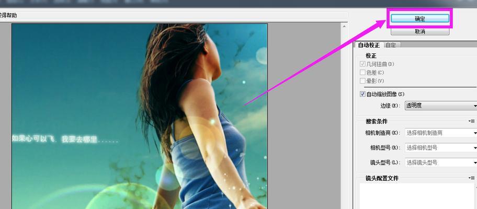
Task: Click the preview scrollbar up arrow
Action: point(344,27)
